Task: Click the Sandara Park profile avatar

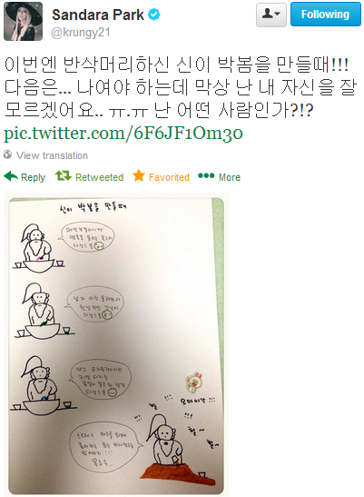Action: coord(23,21)
